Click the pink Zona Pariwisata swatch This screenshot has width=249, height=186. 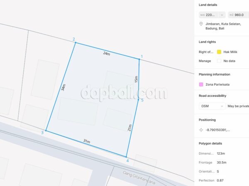click(201, 84)
